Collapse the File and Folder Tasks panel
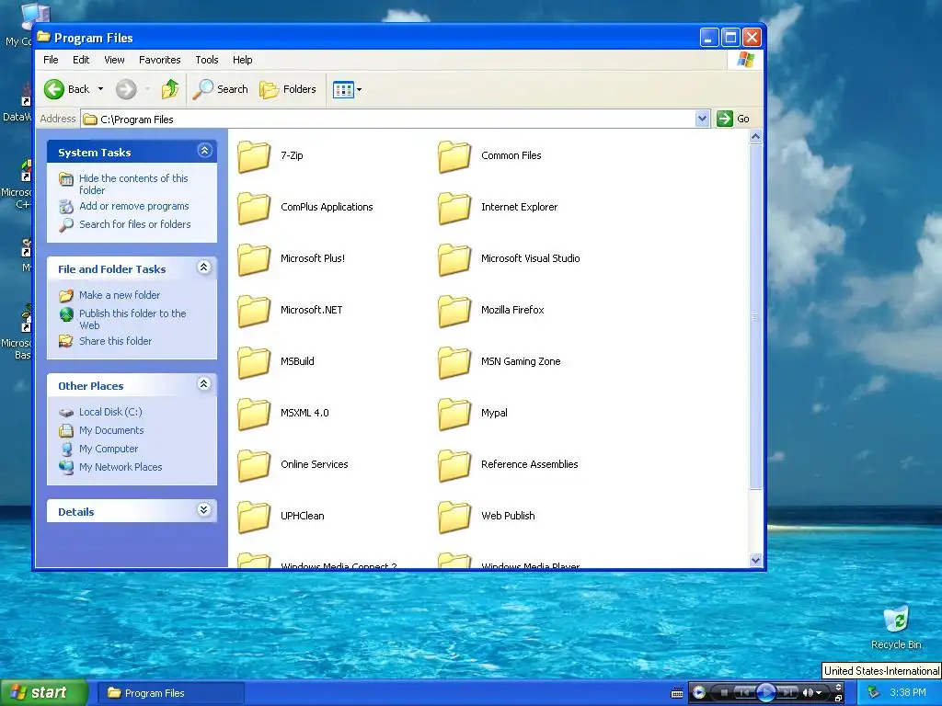Image resolution: width=942 pixels, height=706 pixels. point(204,268)
